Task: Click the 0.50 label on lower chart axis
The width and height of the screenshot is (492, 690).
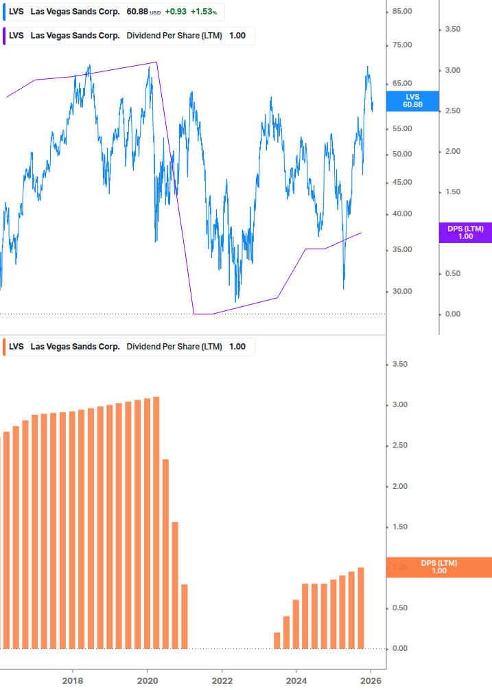Action: (x=399, y=608)
